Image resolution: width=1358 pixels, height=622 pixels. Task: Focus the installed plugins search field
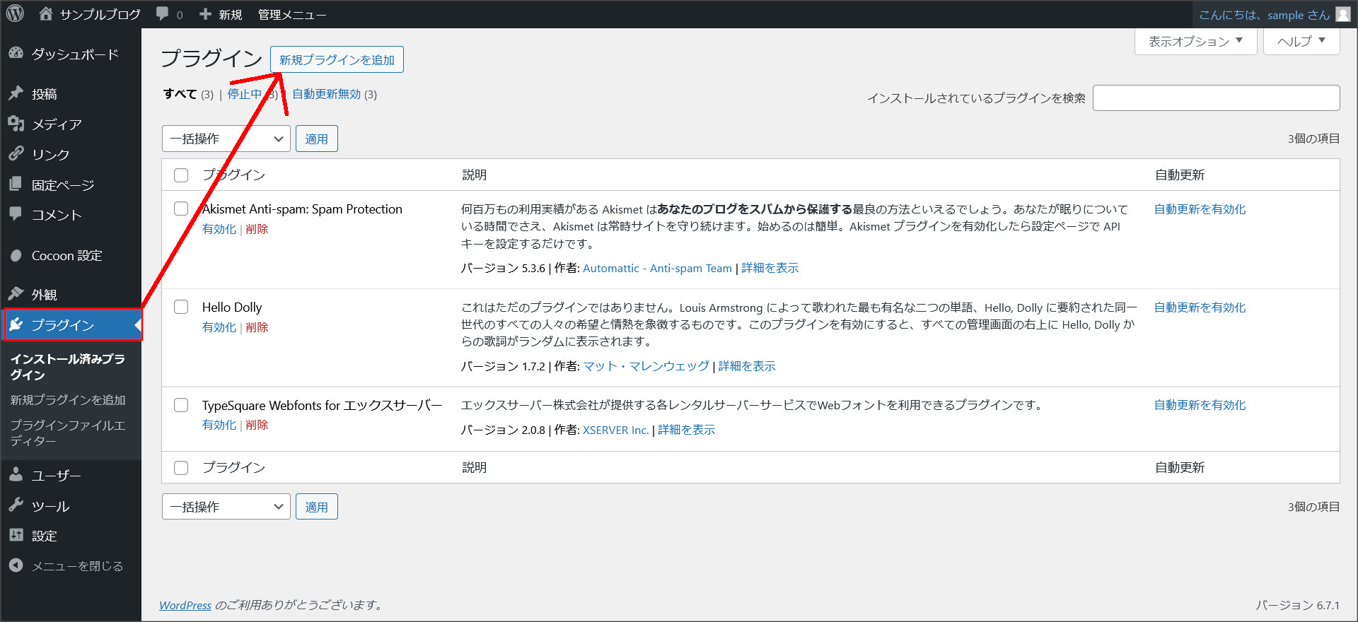tap(1216, 98)
